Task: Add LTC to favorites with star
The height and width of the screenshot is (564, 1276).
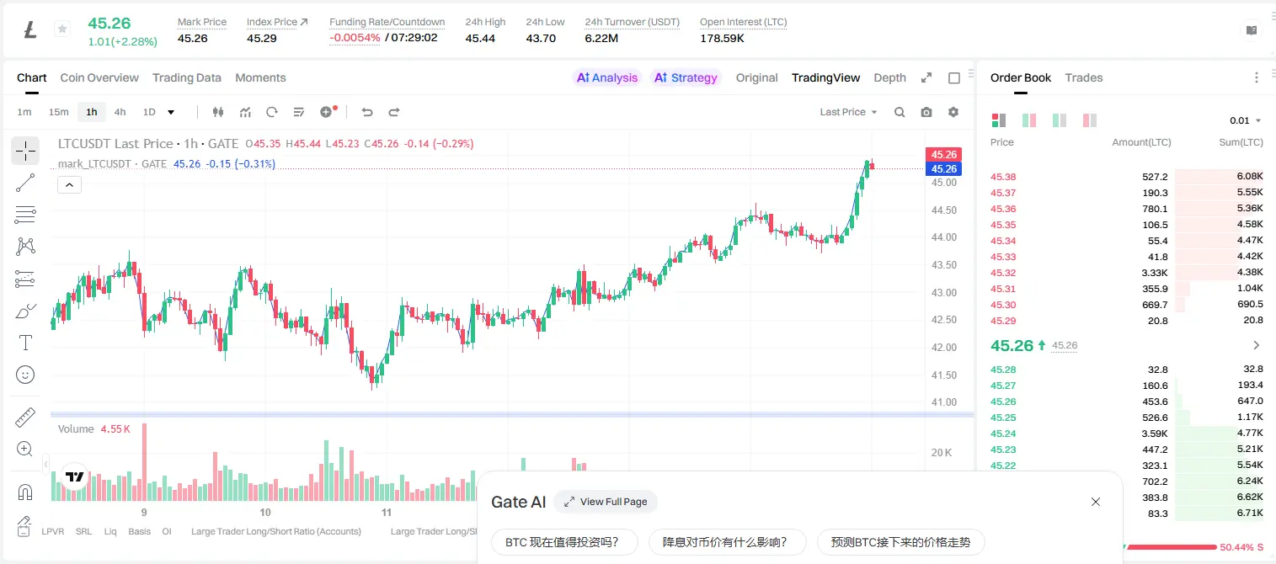Action: click(x=62, y=29)
